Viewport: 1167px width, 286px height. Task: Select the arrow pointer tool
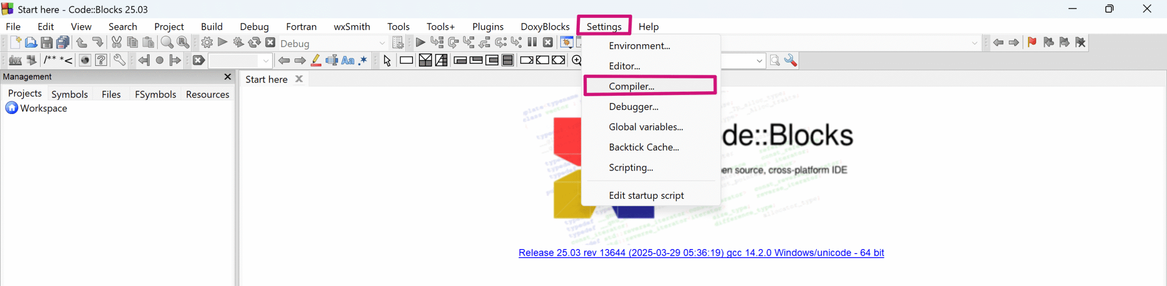pyautogui.click(x=387, y=60)
